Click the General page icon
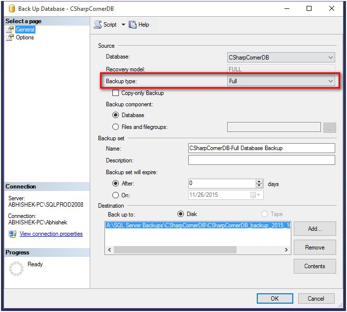 (x=10, y=30)
